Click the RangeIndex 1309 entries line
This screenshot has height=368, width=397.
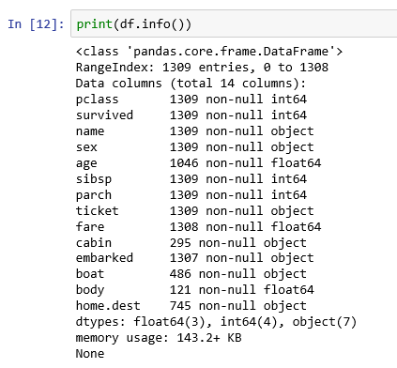pos(202,68)
